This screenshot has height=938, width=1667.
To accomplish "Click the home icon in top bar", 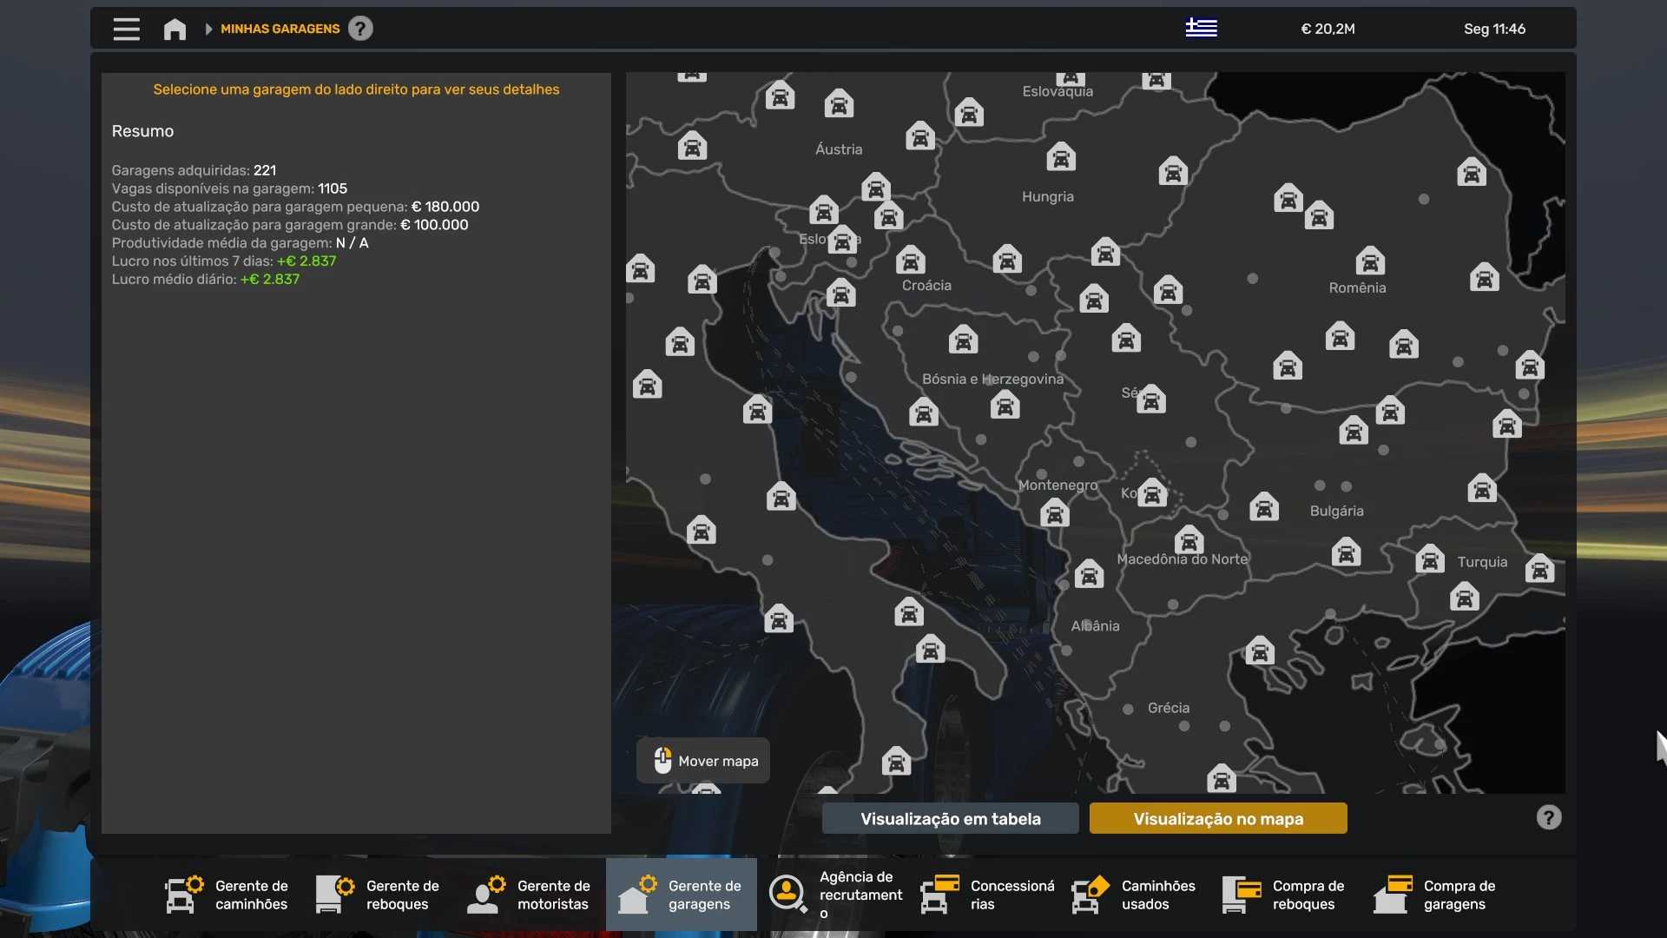I will point(175,29).
